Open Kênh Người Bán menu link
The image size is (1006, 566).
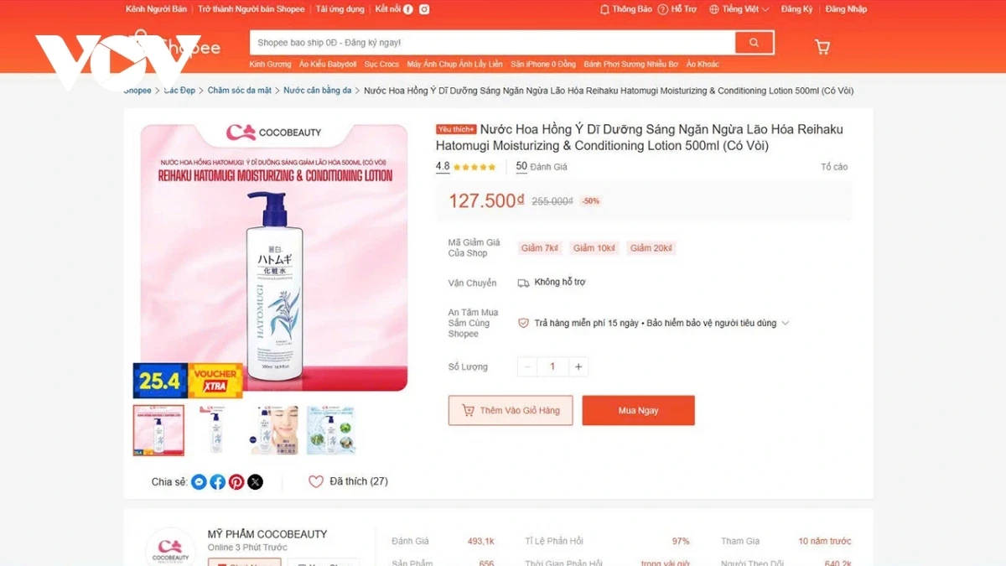[x=156, y=9]
